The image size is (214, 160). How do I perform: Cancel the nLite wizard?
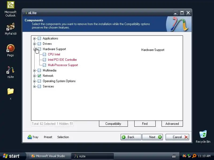(177, 137)
